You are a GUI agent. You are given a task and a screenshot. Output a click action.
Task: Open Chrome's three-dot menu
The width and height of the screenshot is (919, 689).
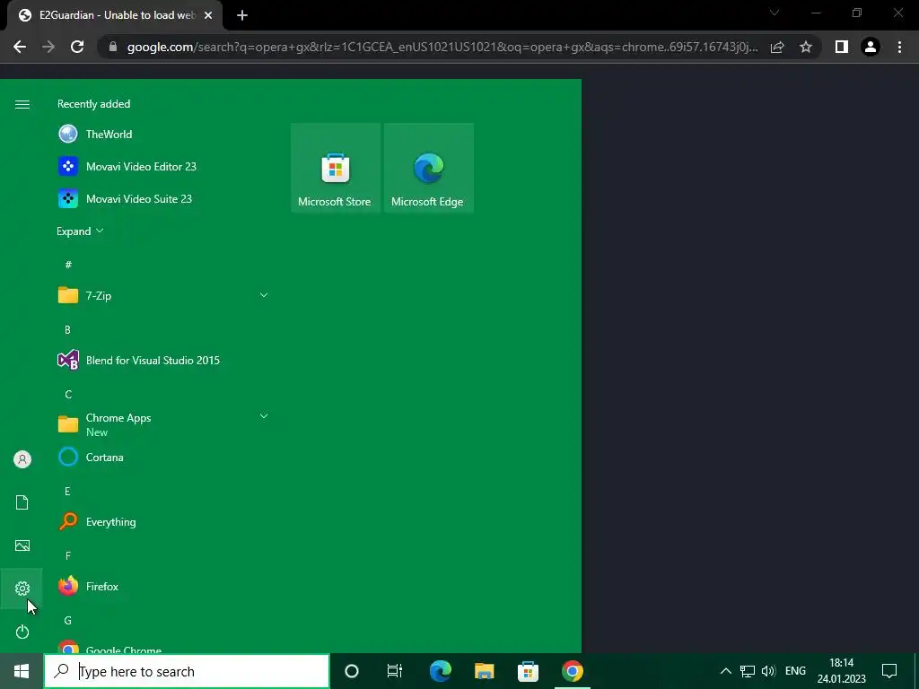point(899,47)
